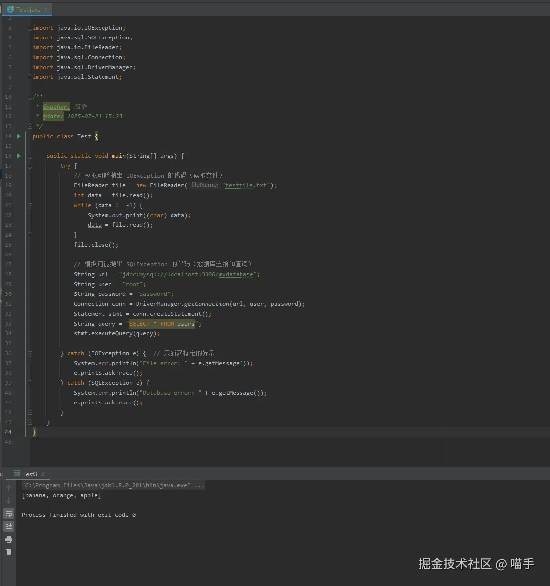550x586 pixels.
Task: Click the SELECT * FROM users query string
Action: pos(162,324)
